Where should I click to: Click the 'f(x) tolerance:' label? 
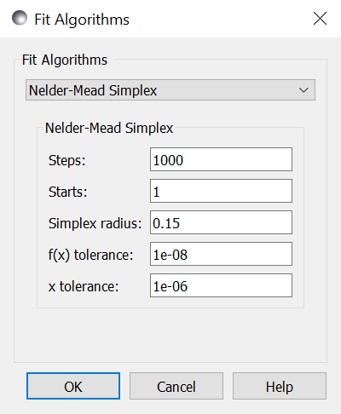click(90, 255)
